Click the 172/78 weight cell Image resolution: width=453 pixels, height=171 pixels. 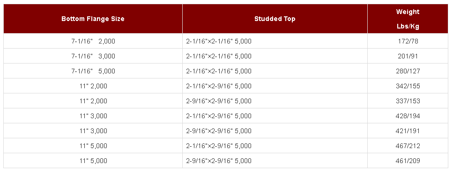click(x=408, y=41)
